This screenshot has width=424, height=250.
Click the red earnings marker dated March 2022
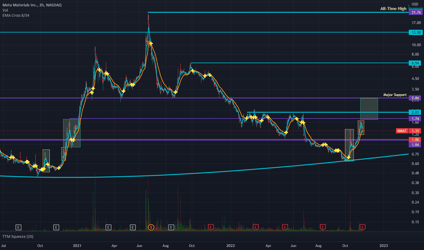256,227
